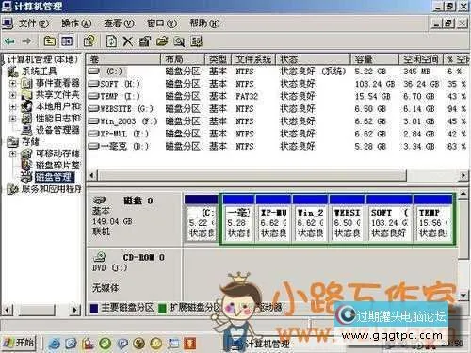Click the Help question mark toolbar icon
The image size is (471, 353).
pos(89,41)
